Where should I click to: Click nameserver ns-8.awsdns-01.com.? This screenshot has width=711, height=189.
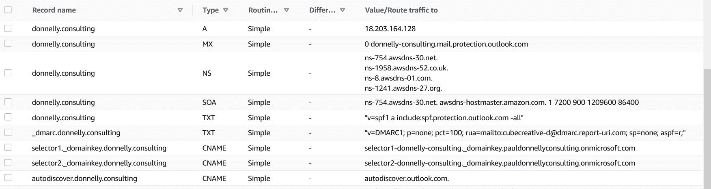coord(399,78)
